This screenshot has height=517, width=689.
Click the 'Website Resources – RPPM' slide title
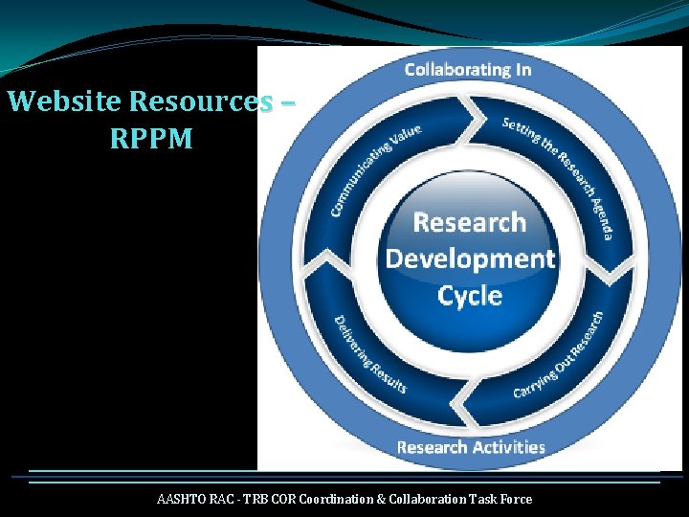coord(151,119)
